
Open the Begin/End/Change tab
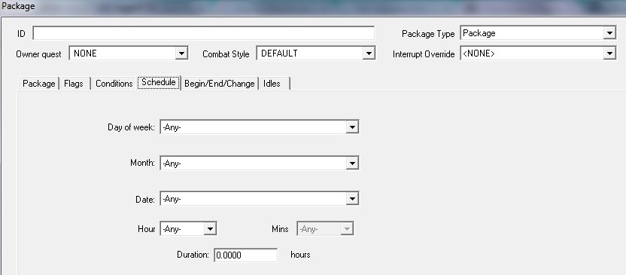coord(220,84)
